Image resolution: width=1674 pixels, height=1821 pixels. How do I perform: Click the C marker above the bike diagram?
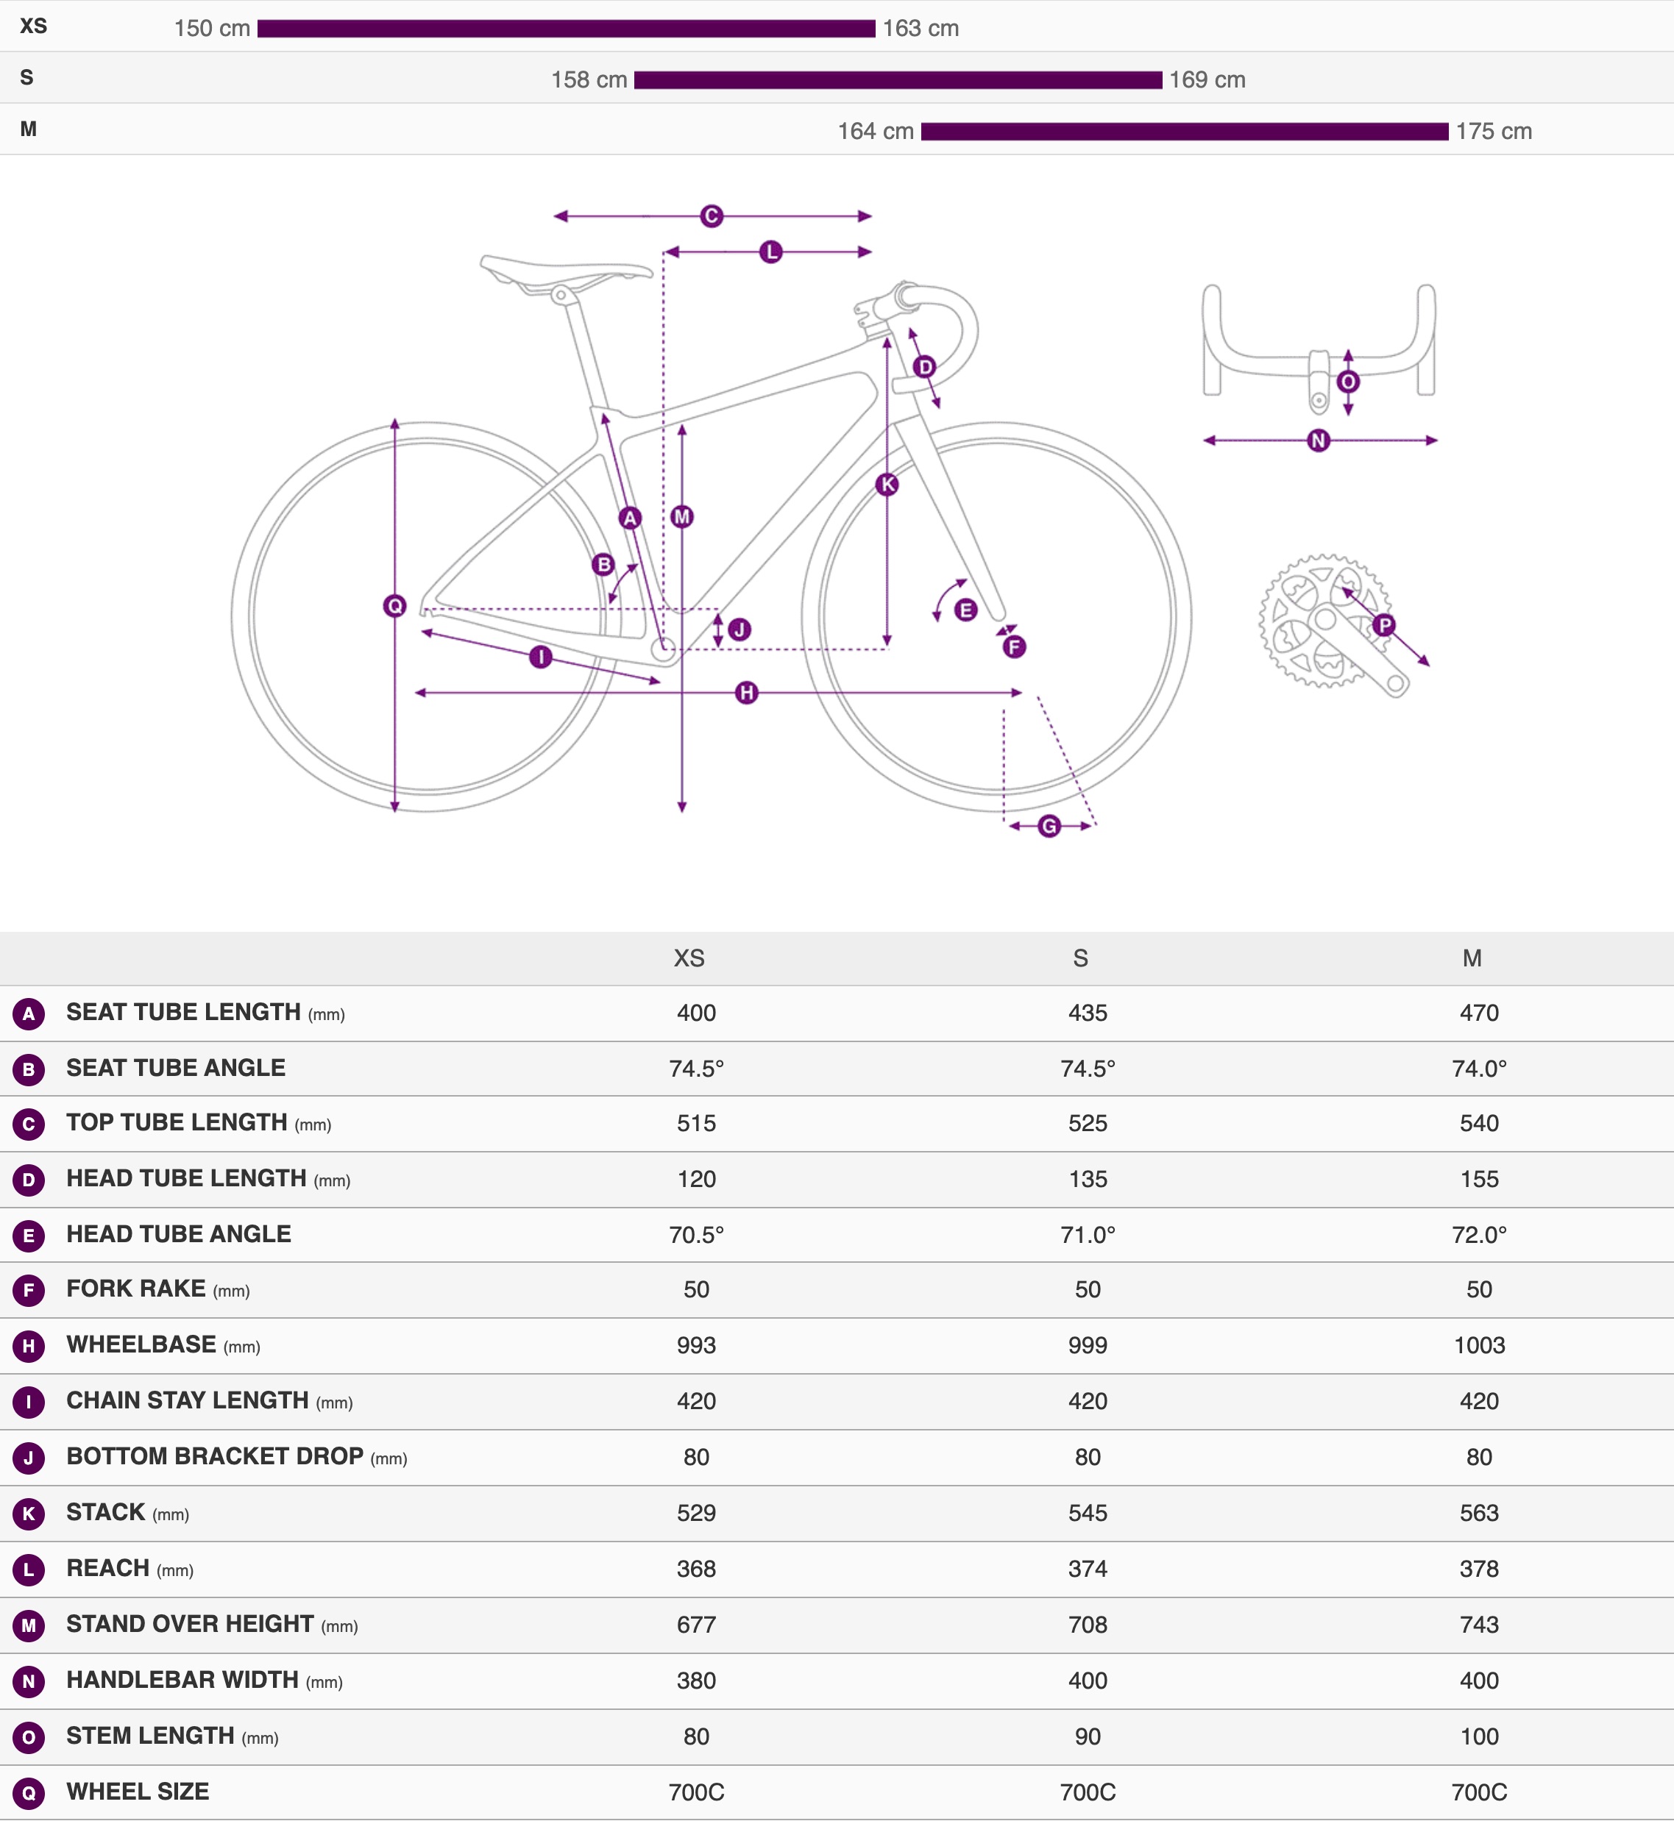click(x=711, y=216)
